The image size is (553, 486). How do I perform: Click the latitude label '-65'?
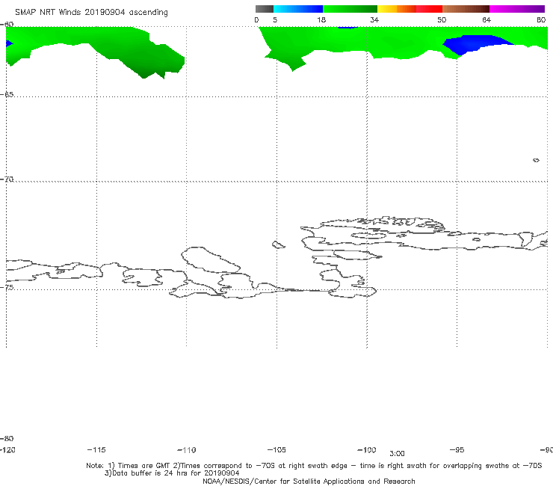(x=7, y=95)
